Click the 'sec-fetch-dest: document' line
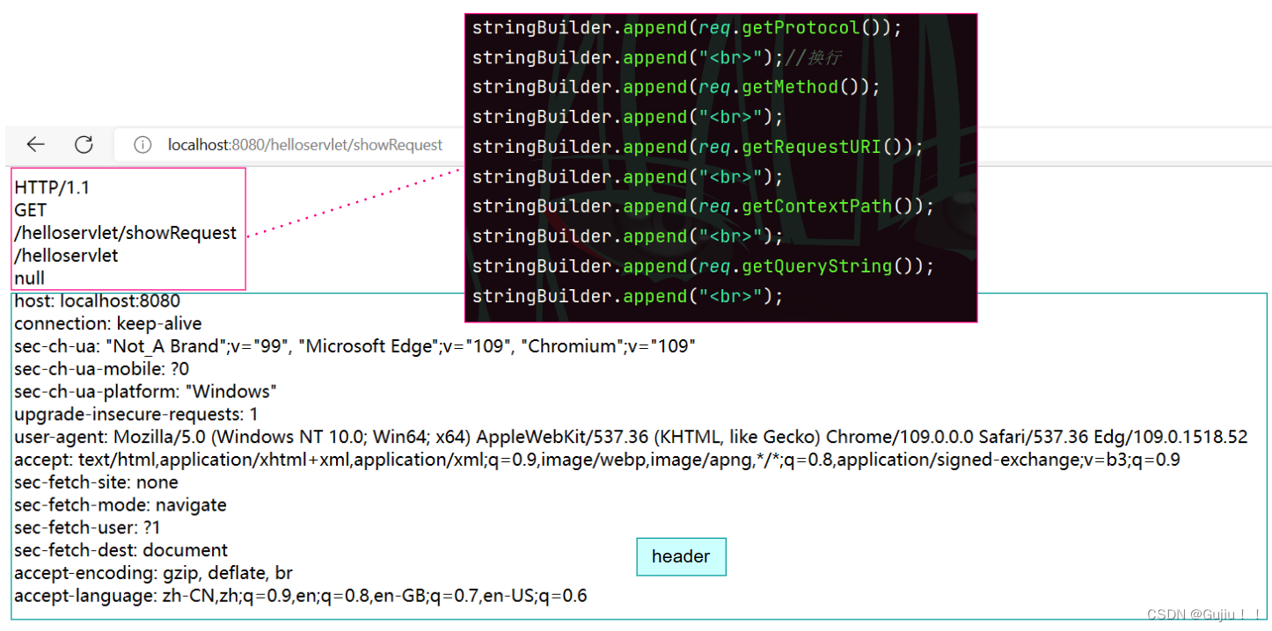The width and height of the screenshot is (1272, 631). (x=121, y=550)
